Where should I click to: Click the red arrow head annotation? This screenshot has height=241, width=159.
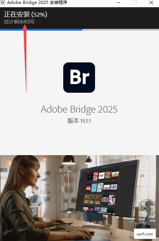tap(25, 27)
